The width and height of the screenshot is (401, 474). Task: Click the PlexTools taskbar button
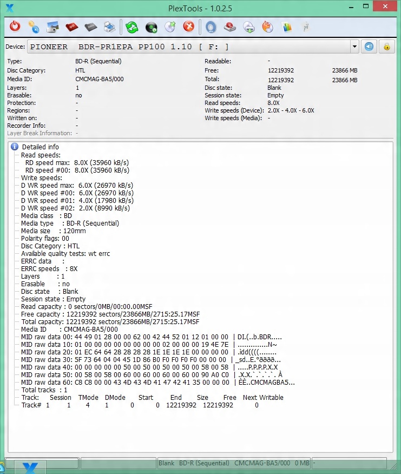[33, 467]
